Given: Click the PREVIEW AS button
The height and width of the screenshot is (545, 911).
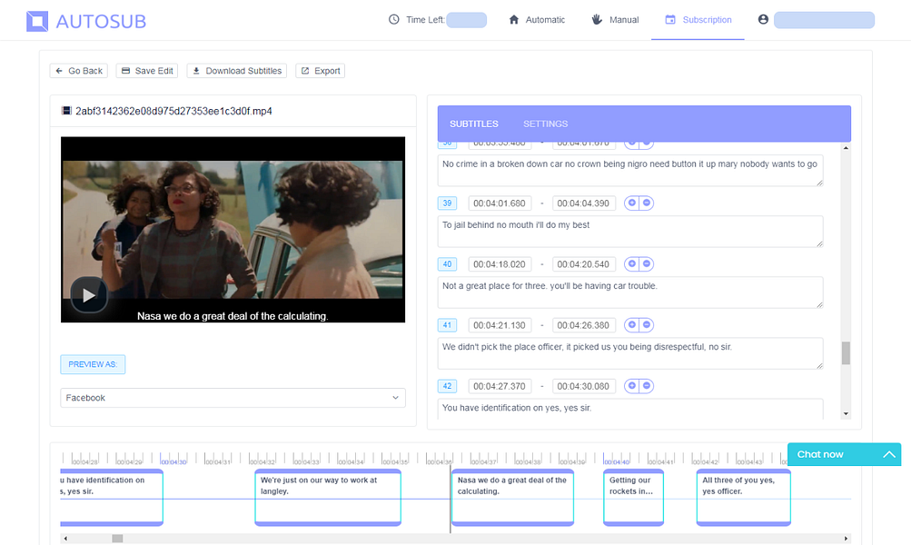Looking at the screenshot, I should pyautogui.click(x=92, y=363).
